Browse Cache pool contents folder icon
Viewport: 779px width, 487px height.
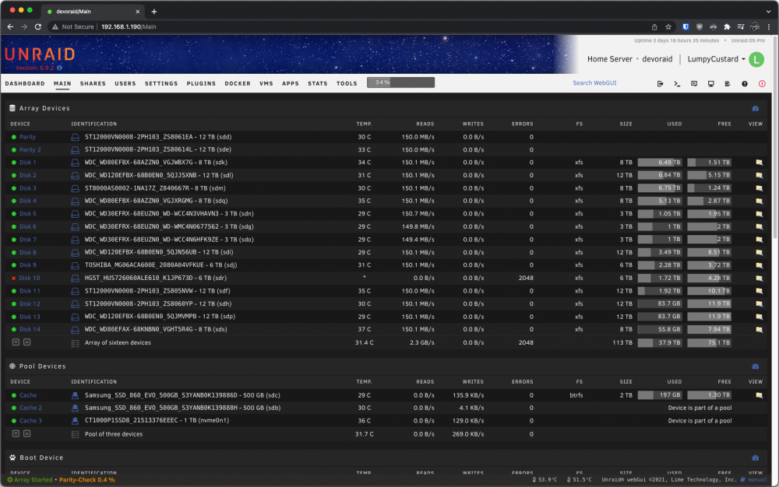coord(759,396)
